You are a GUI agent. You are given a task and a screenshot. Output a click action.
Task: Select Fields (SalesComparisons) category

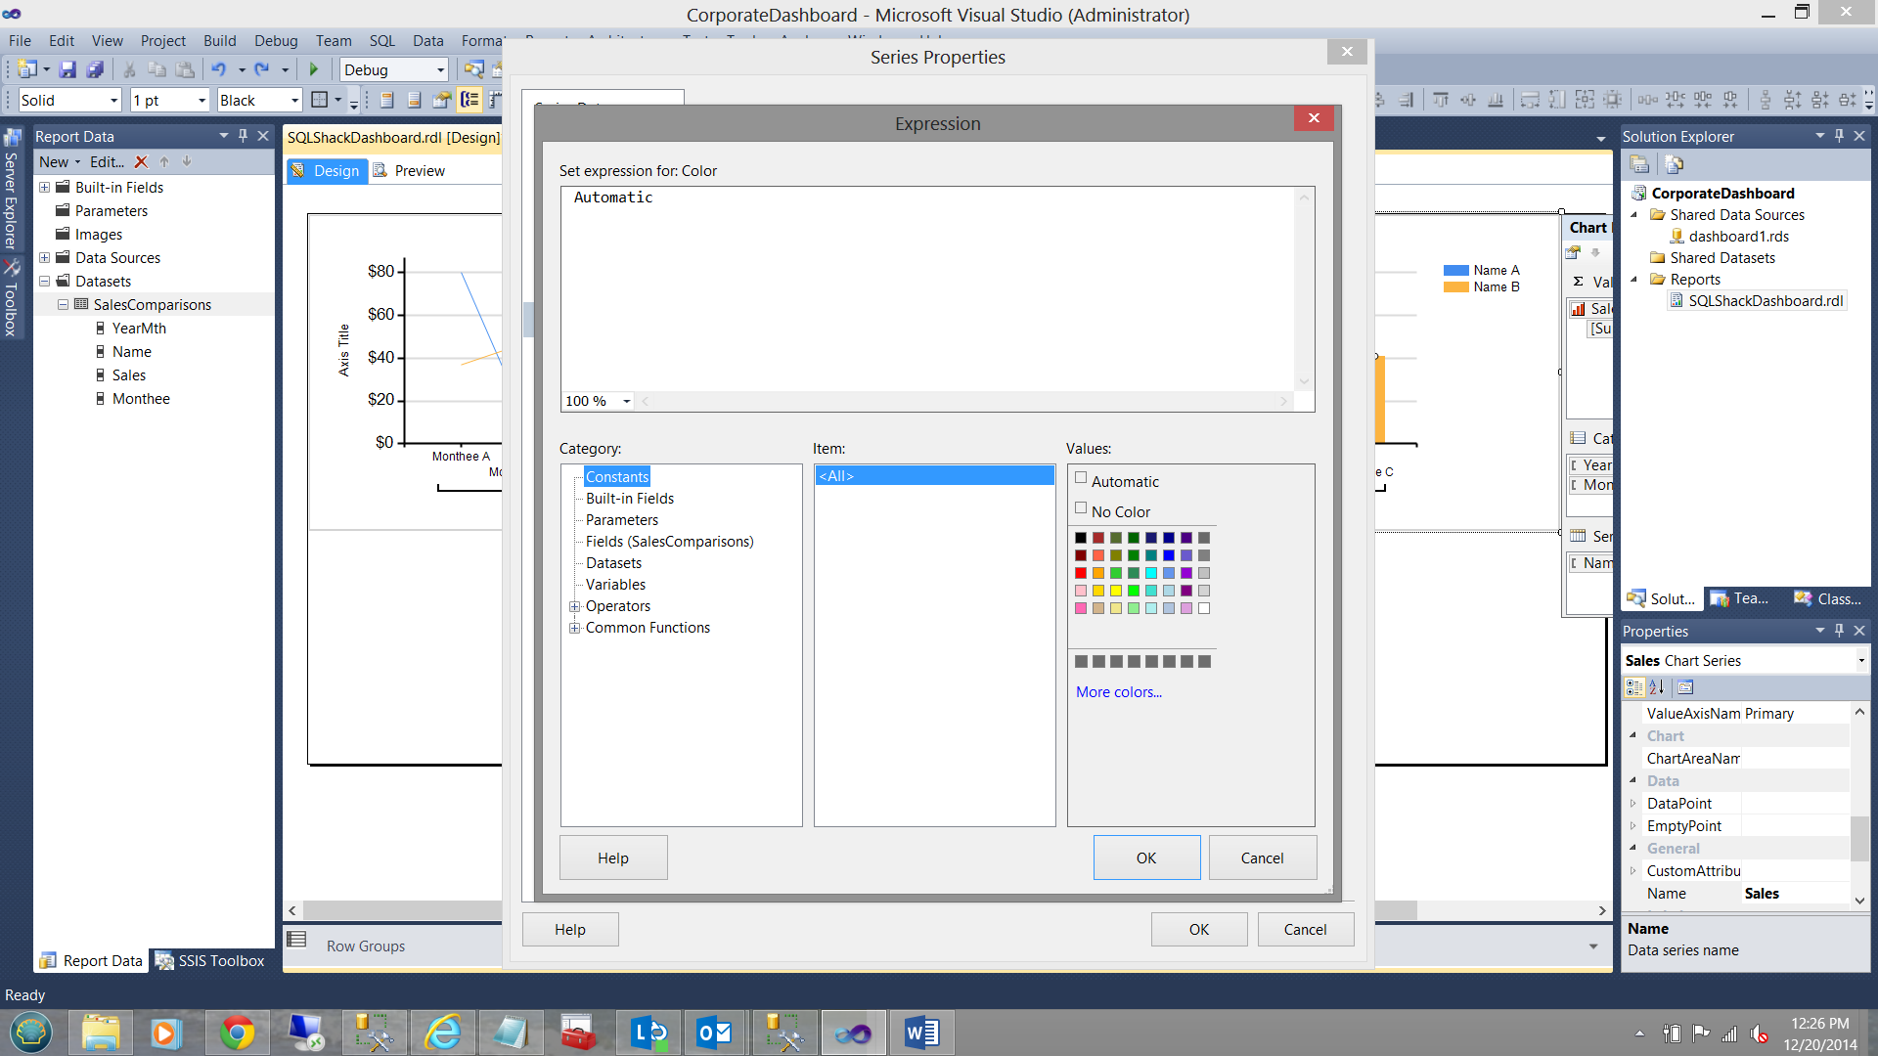[x=669, y=542]
